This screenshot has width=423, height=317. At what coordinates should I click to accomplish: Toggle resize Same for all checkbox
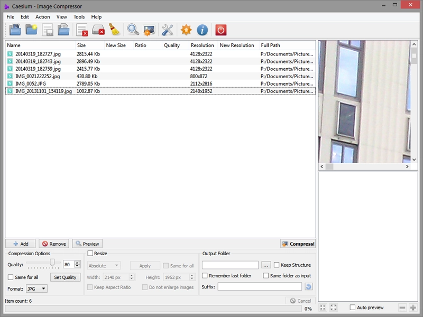166,266
